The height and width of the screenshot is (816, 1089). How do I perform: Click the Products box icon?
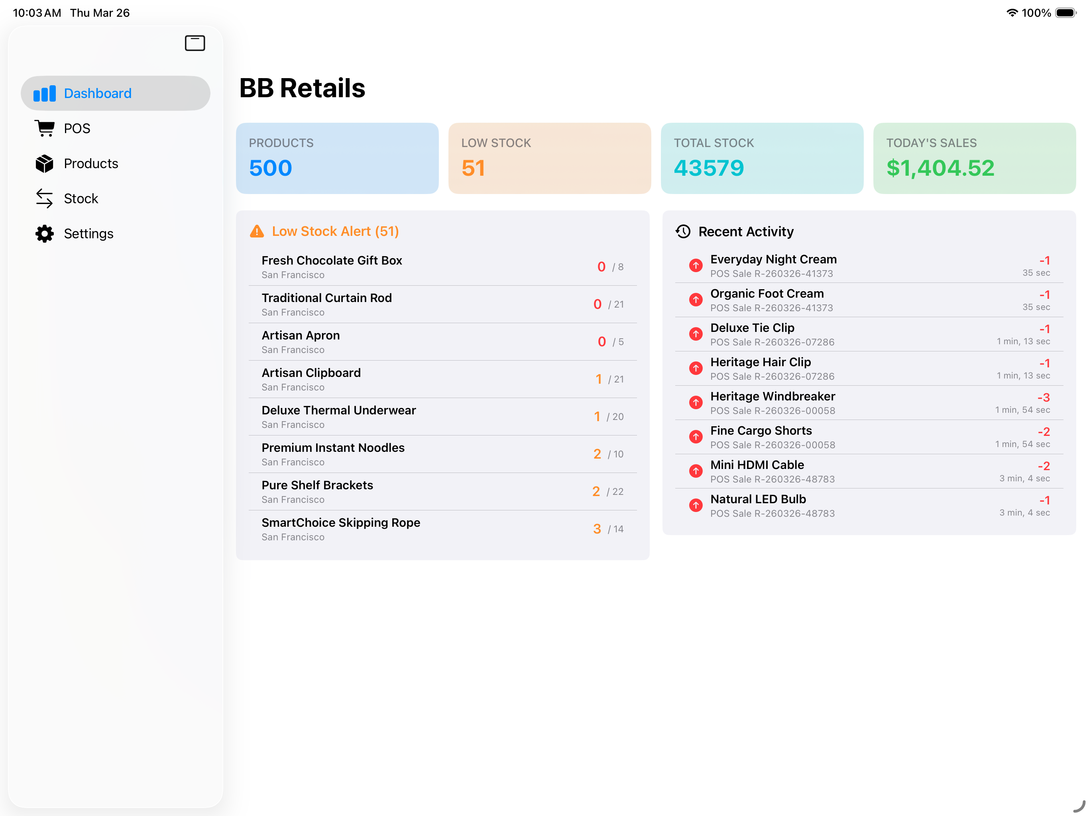pyautogui.click(x=44, y=163)
